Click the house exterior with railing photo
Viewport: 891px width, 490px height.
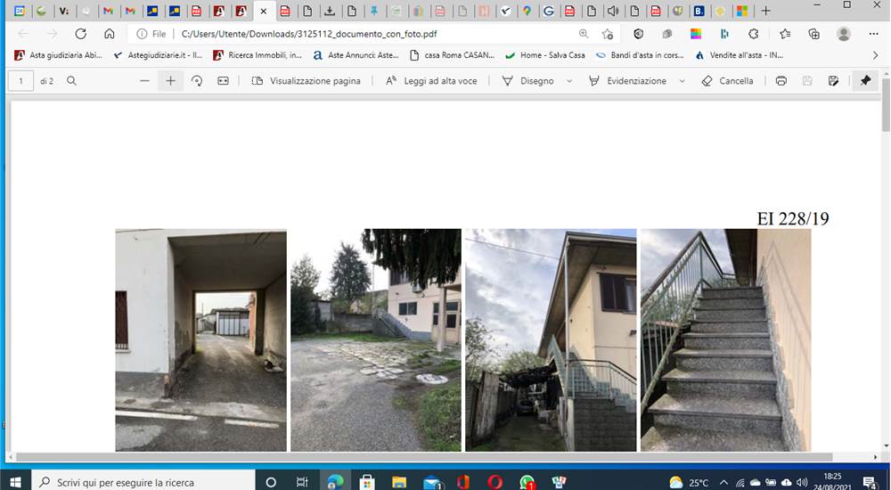point(551,340)
